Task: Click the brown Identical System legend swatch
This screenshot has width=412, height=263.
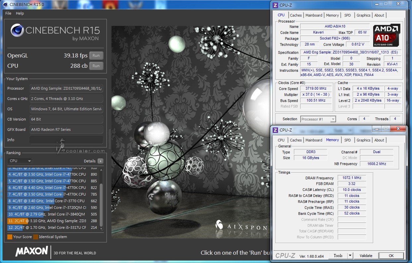Action: (x=35, y=237)
